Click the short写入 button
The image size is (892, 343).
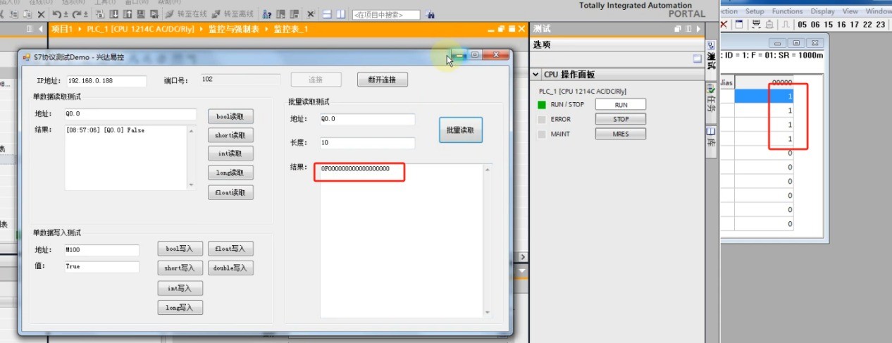180,268
